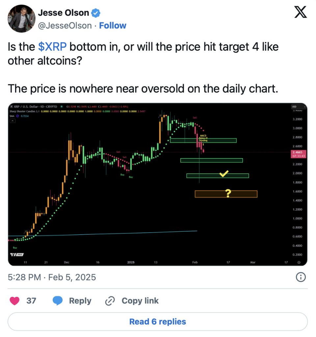The width and height of the screenshot is (316, 337).
Task: Open the USD currency dropdown
Action: point(299,107)
